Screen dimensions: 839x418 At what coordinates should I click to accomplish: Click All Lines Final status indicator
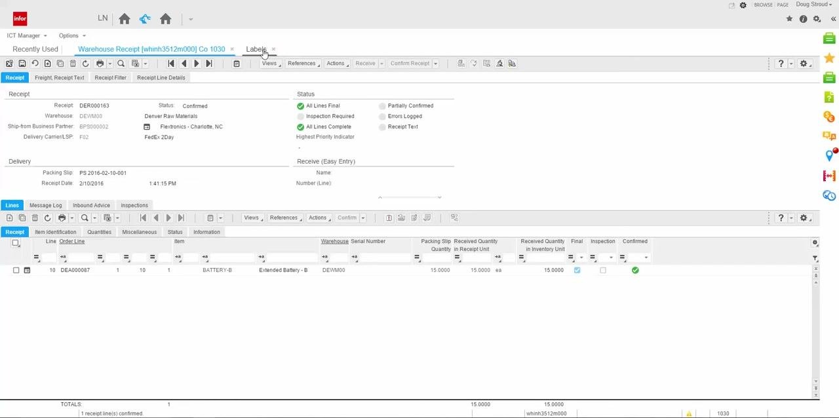tap(300, 105)
